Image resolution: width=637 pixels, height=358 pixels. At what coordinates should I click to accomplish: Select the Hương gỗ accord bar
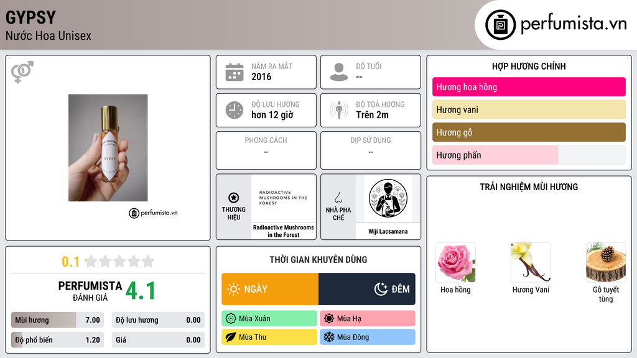pyautogui.click(x=529, y=132)
